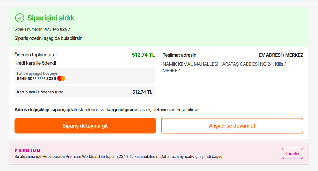This screenshot has height=171, width=318.
Task: Click the EV ADRESİ / MERKEZ address label
Action: click(x=281, y=55)
